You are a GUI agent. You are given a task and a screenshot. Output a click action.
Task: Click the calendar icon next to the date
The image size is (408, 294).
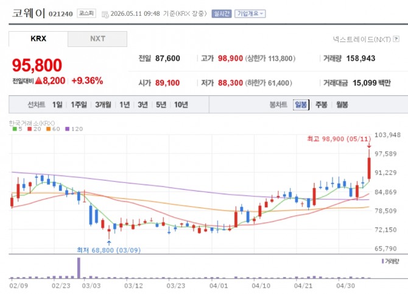point(105,15)
